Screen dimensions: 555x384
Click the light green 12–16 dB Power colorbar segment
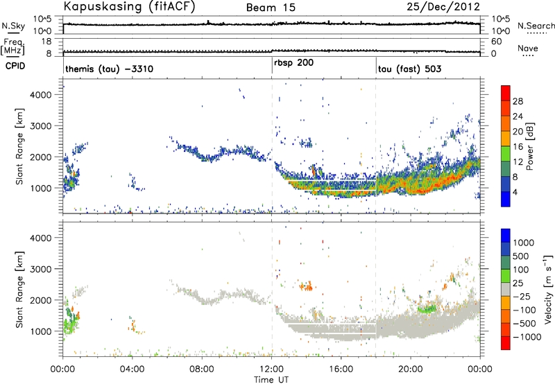(x=506, y=154)
